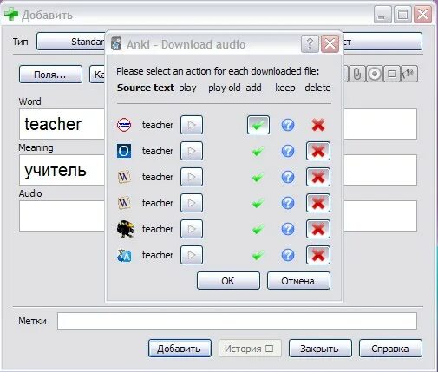Choose keep for the second Wiktionary row
438x372 pixels.
click(x=288, y=203)
